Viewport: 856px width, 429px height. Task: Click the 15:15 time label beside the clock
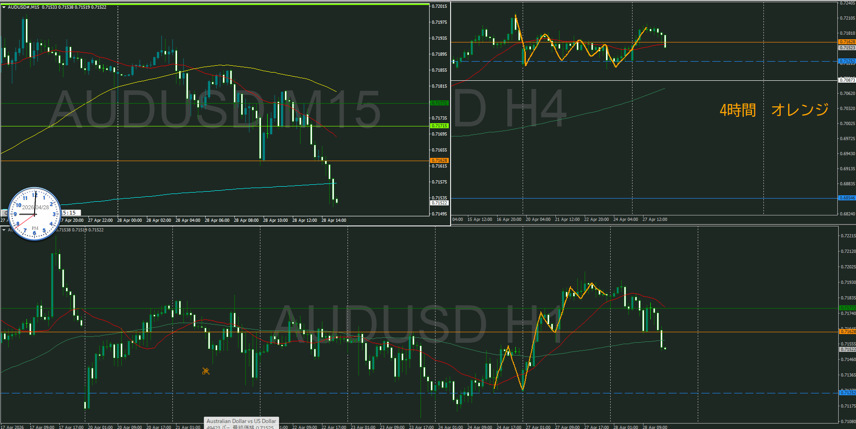[x=70, y=213]
